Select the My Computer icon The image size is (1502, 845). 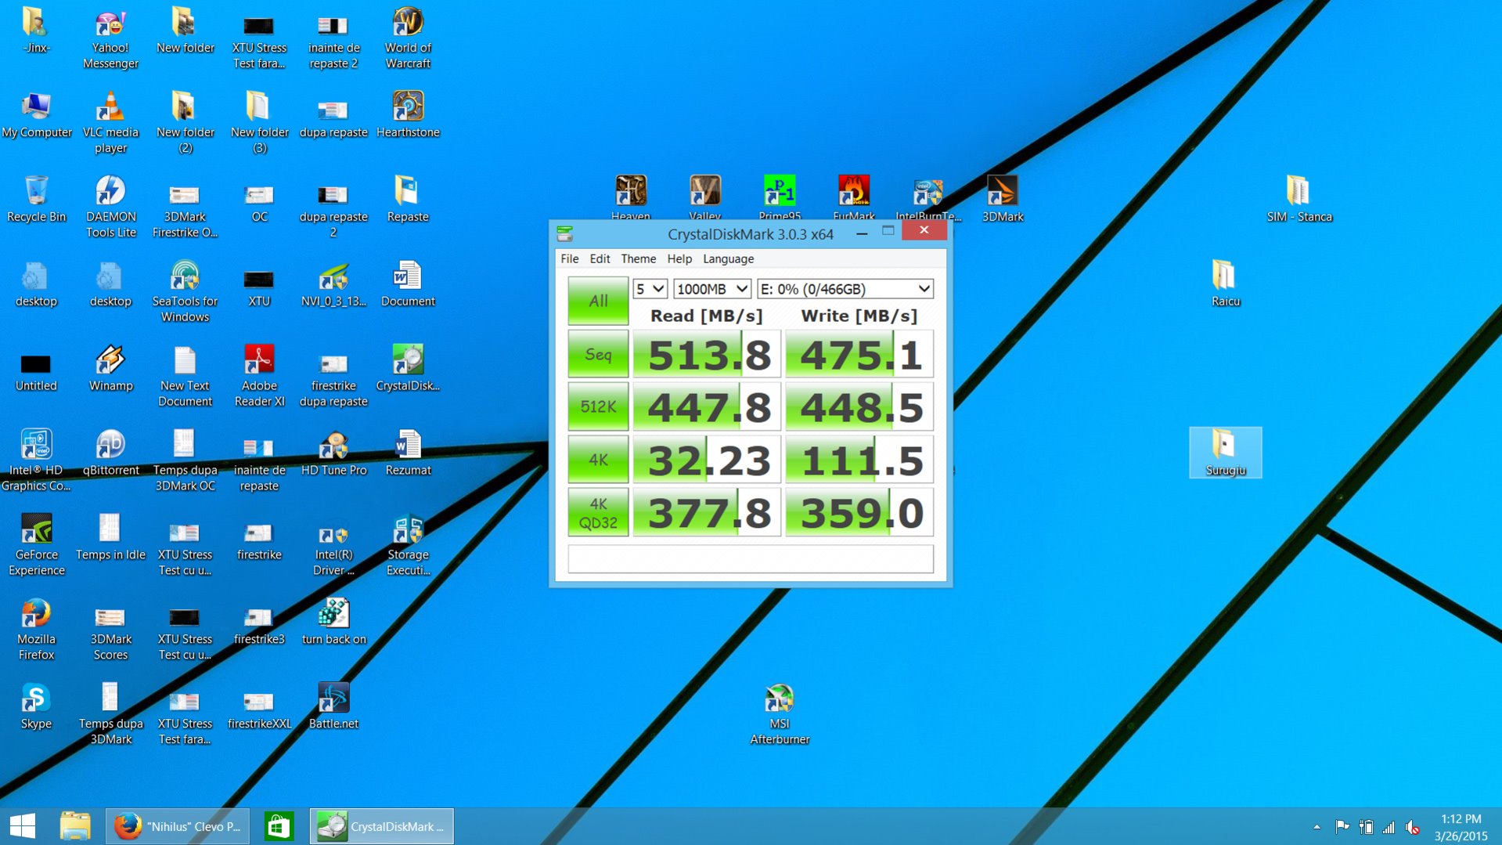click(x=36, y=115)
